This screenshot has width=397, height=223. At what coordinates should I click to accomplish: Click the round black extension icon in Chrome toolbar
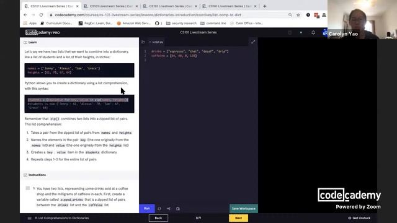308,15
